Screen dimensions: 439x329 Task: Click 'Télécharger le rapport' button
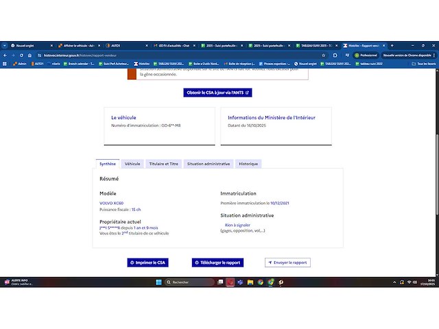tap(217, 263)
